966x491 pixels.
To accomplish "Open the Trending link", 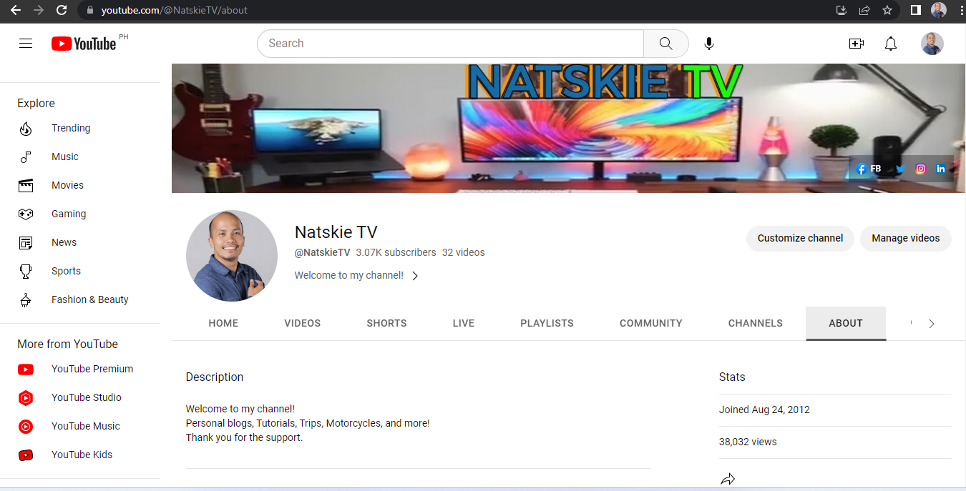I will coord(71,129).
